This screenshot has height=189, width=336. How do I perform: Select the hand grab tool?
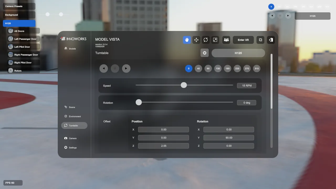click(x=187, y=40)
